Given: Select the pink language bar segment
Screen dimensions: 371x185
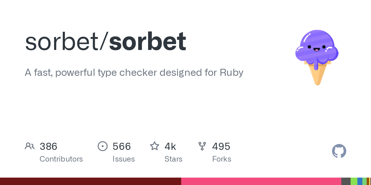Looking at the screenshot, I should pos(261,181).
